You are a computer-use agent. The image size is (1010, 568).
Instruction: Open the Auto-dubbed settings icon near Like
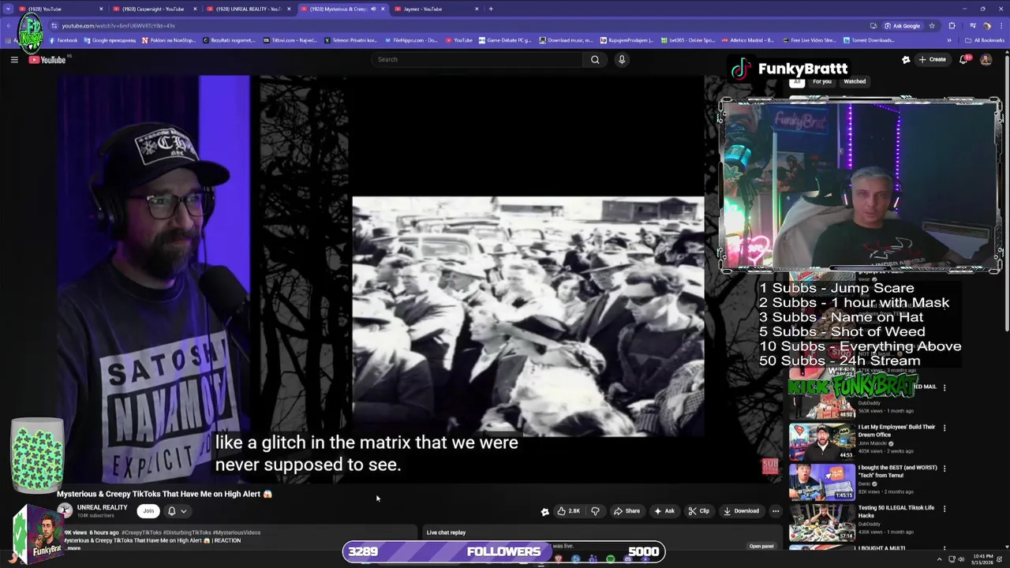point(544,511)
